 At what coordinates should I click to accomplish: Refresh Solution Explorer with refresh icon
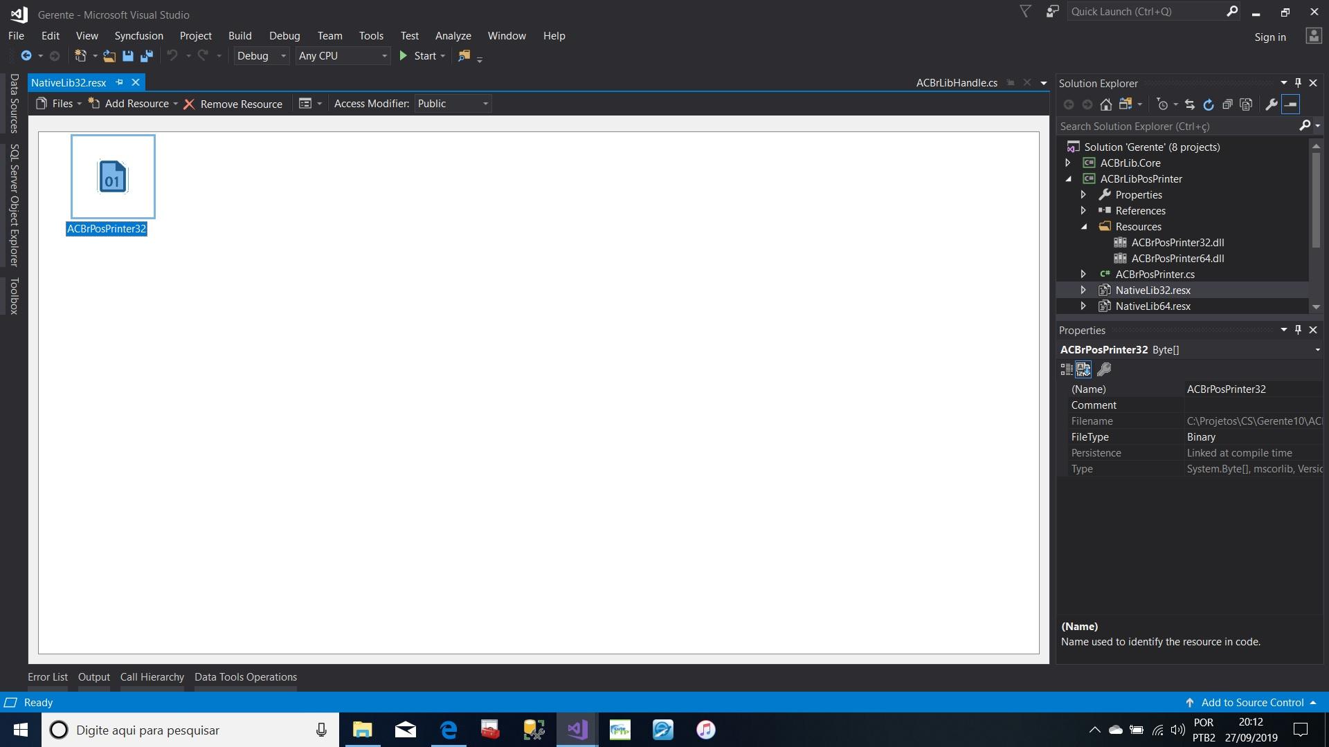coord(1209,104)
